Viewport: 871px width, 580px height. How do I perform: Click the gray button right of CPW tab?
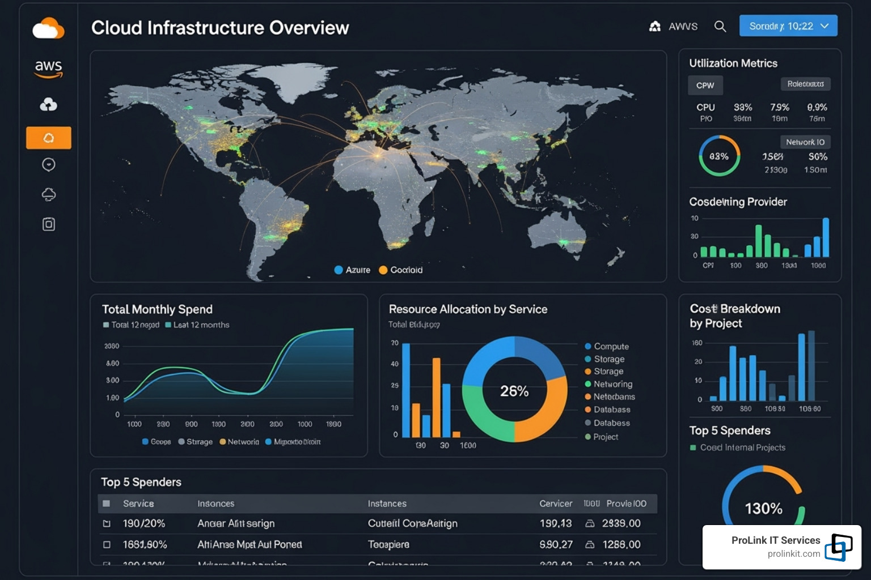[x=805, y=84]
